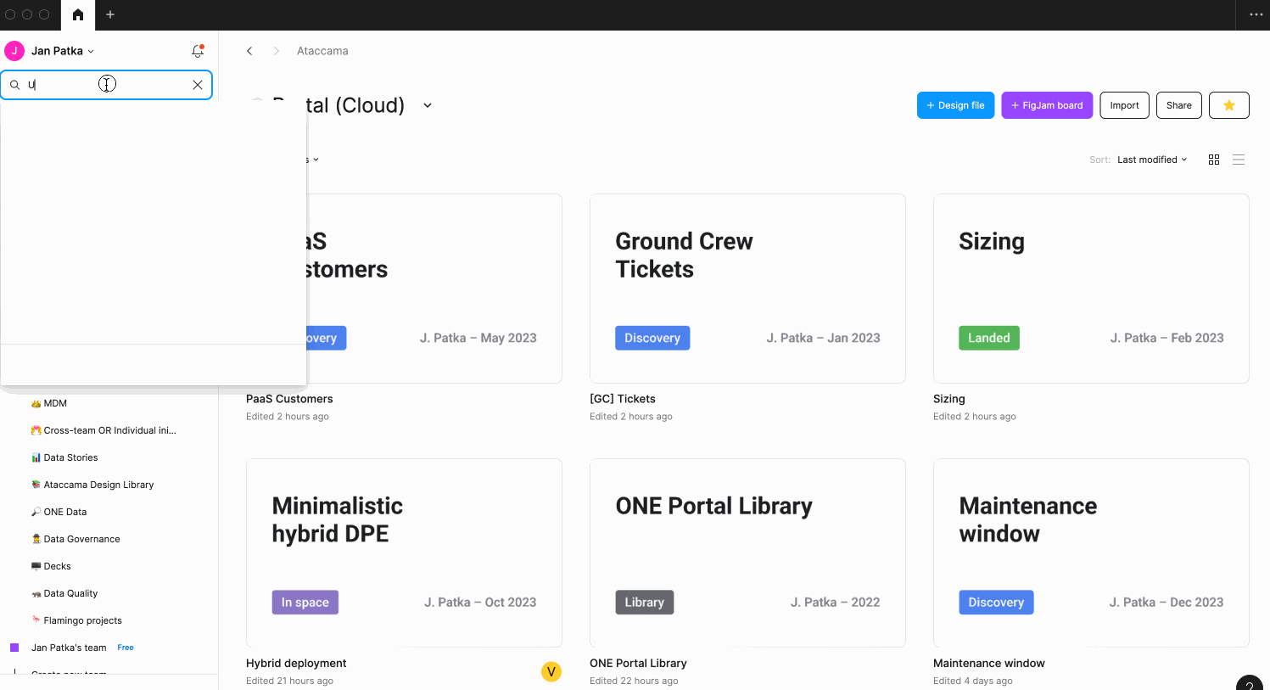Navigate forward with right chevron
The height and width of the screenshot is (690, 1270).
pos(276,51)
